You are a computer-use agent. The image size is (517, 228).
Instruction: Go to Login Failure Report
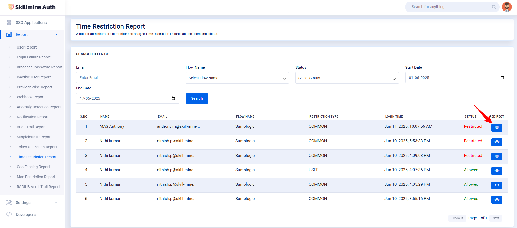(34, 57)
